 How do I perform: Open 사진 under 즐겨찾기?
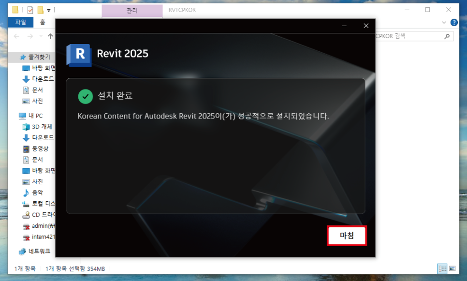point(33,101)
